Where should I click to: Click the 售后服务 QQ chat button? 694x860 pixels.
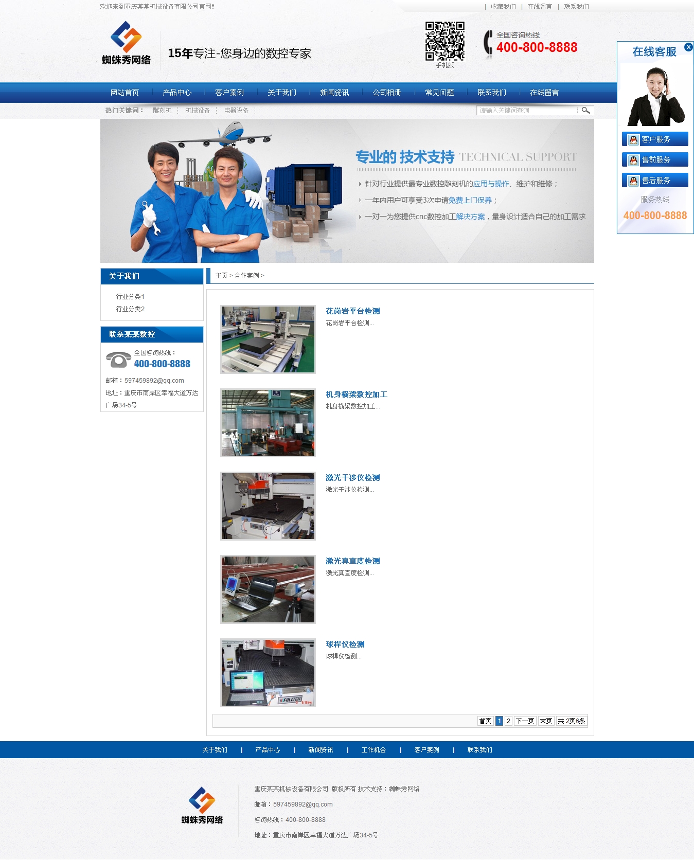[654, 181]
